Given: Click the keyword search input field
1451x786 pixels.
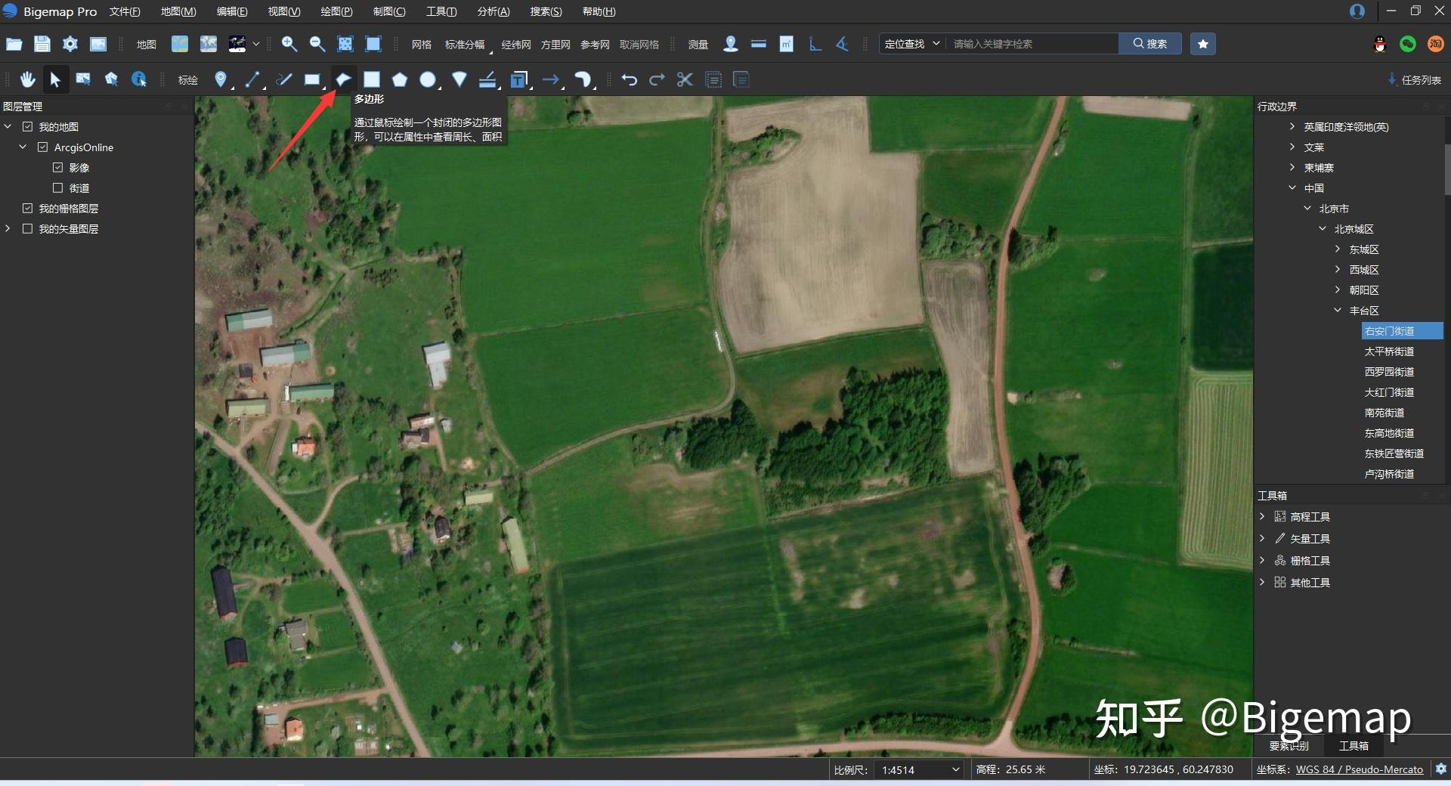Looking at the screenshot, I should click(x=1032, y=44).
